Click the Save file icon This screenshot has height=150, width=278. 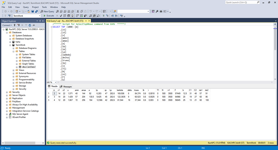pos(33,11)
